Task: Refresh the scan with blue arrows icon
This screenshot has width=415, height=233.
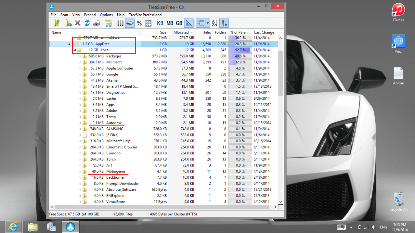Action: click(87, 23)
